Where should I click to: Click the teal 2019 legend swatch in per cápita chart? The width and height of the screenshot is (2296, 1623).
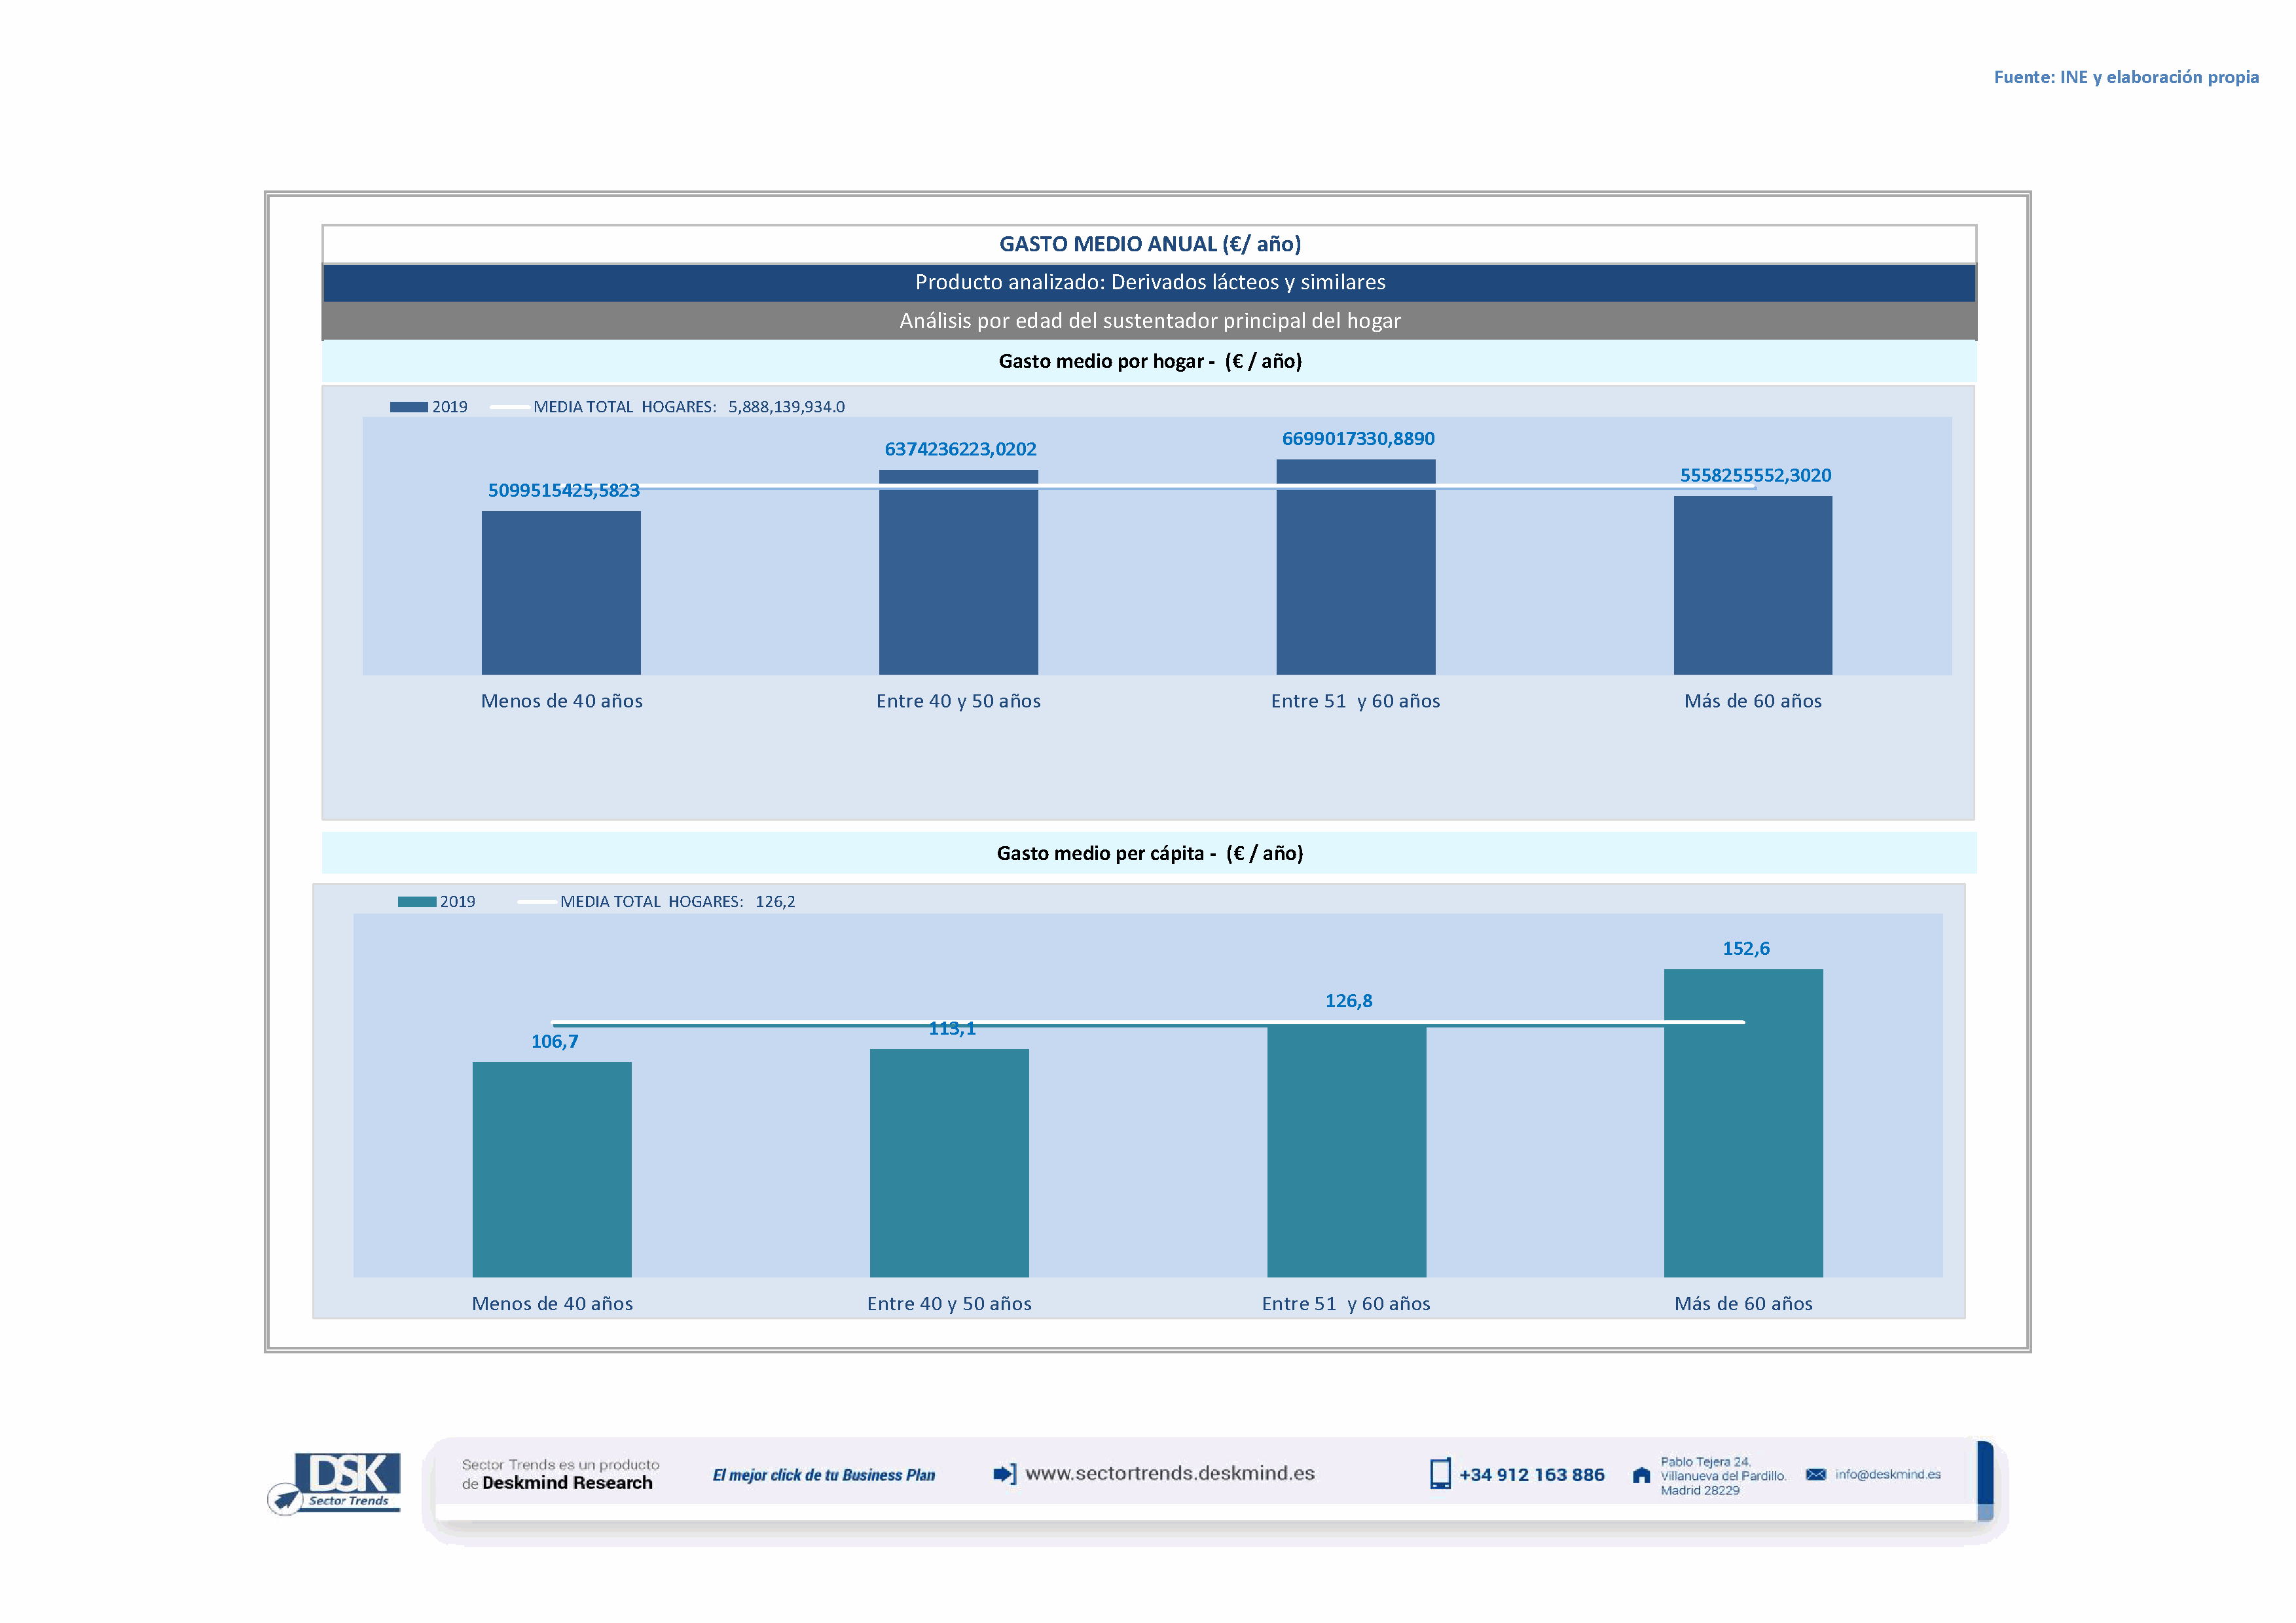416,901
